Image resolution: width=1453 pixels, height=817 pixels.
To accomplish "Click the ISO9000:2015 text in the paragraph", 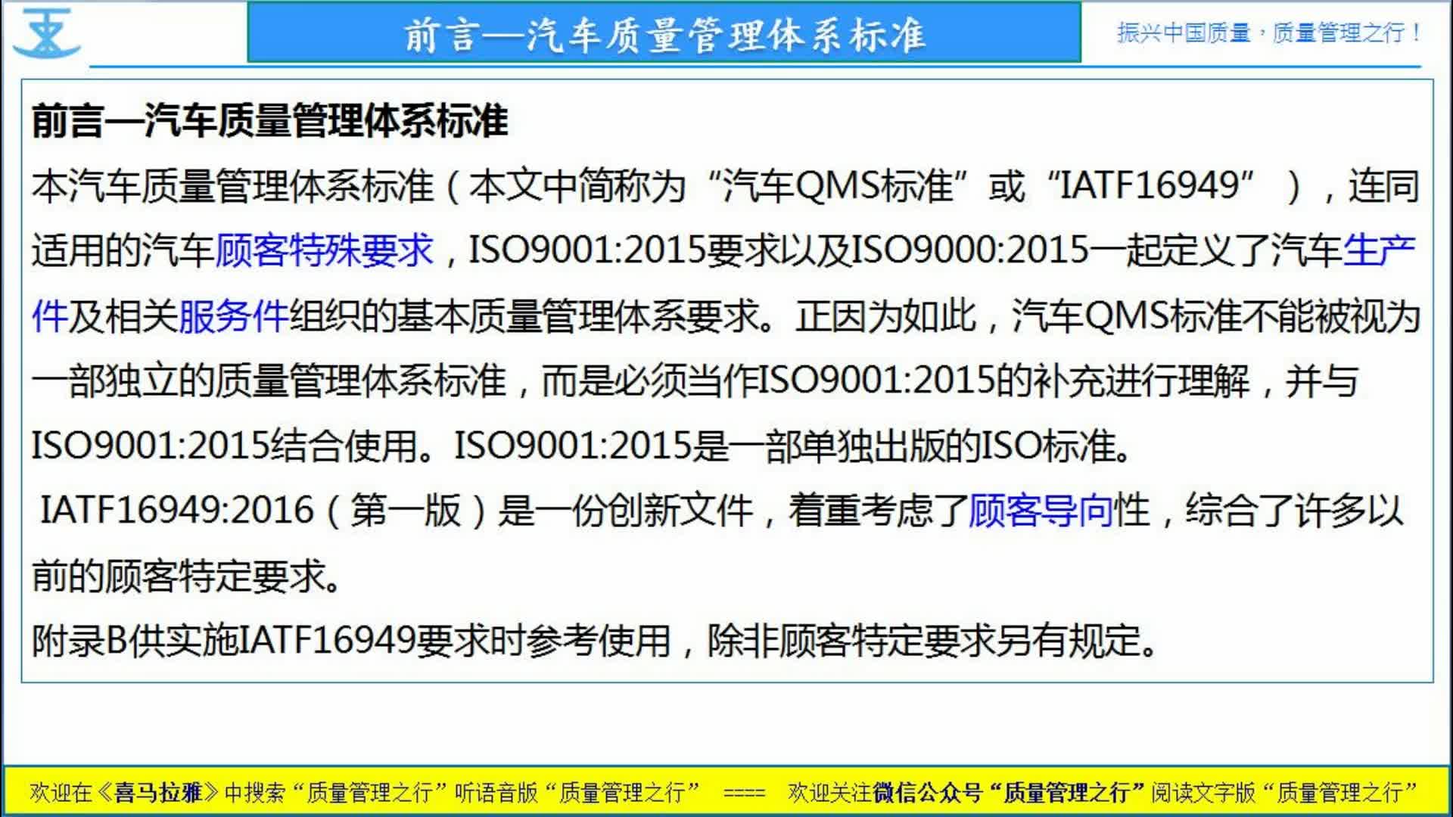I will click(x=969, y=250).
